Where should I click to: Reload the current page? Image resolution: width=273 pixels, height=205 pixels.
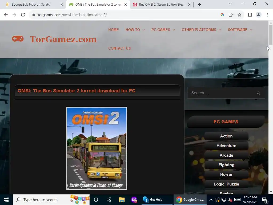click(23, 15)
